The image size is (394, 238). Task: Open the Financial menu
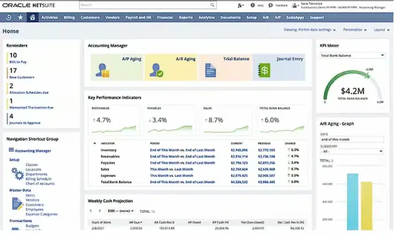pyautogui.click(x=165, y=17)
